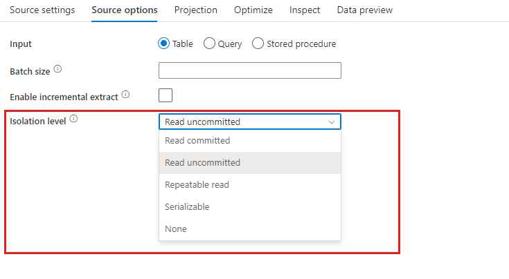The height and width of the screenshot is (279, 509).
Task: Select the Table radio button
Action: click(x=163, y=44)
